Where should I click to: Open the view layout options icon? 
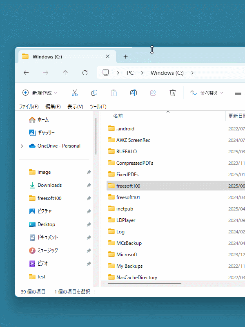click(x=238, y=93)
